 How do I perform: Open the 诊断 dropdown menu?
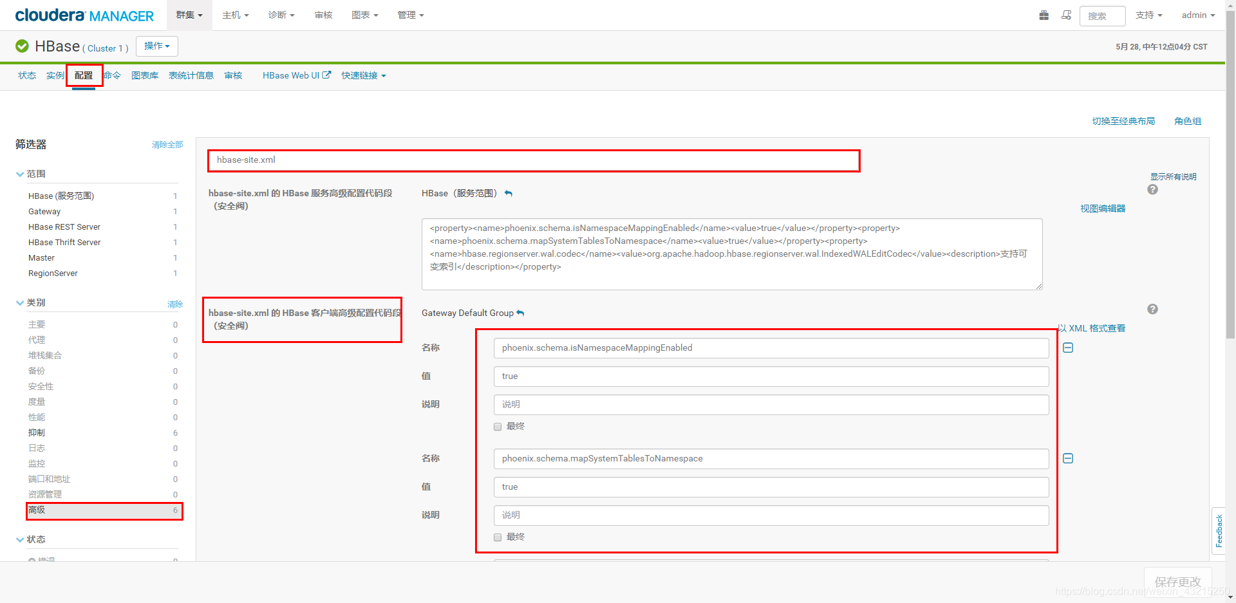click(x=281, y=15)
